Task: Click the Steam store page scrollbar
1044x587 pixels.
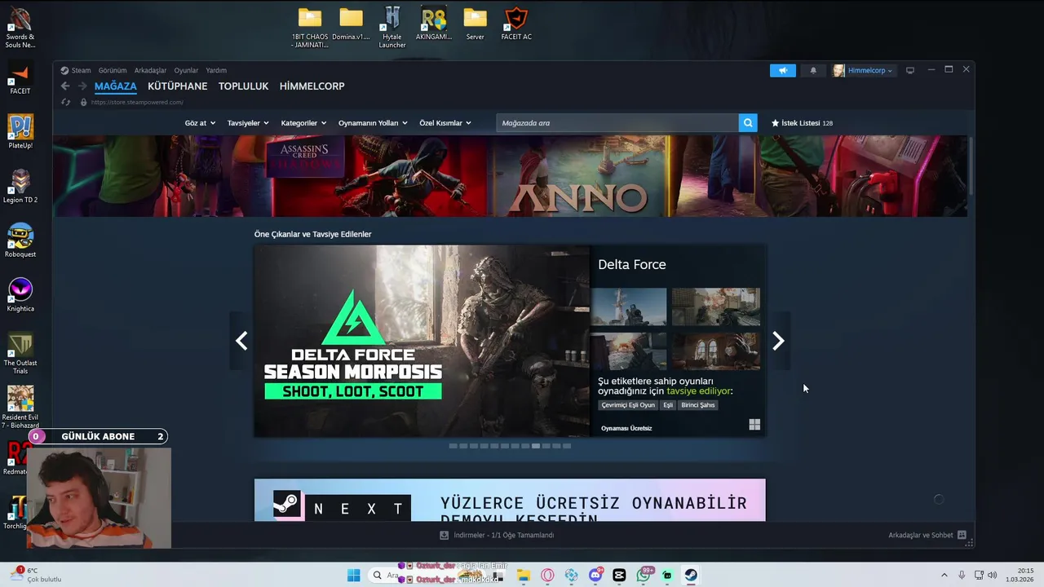Action: [971, 167]
